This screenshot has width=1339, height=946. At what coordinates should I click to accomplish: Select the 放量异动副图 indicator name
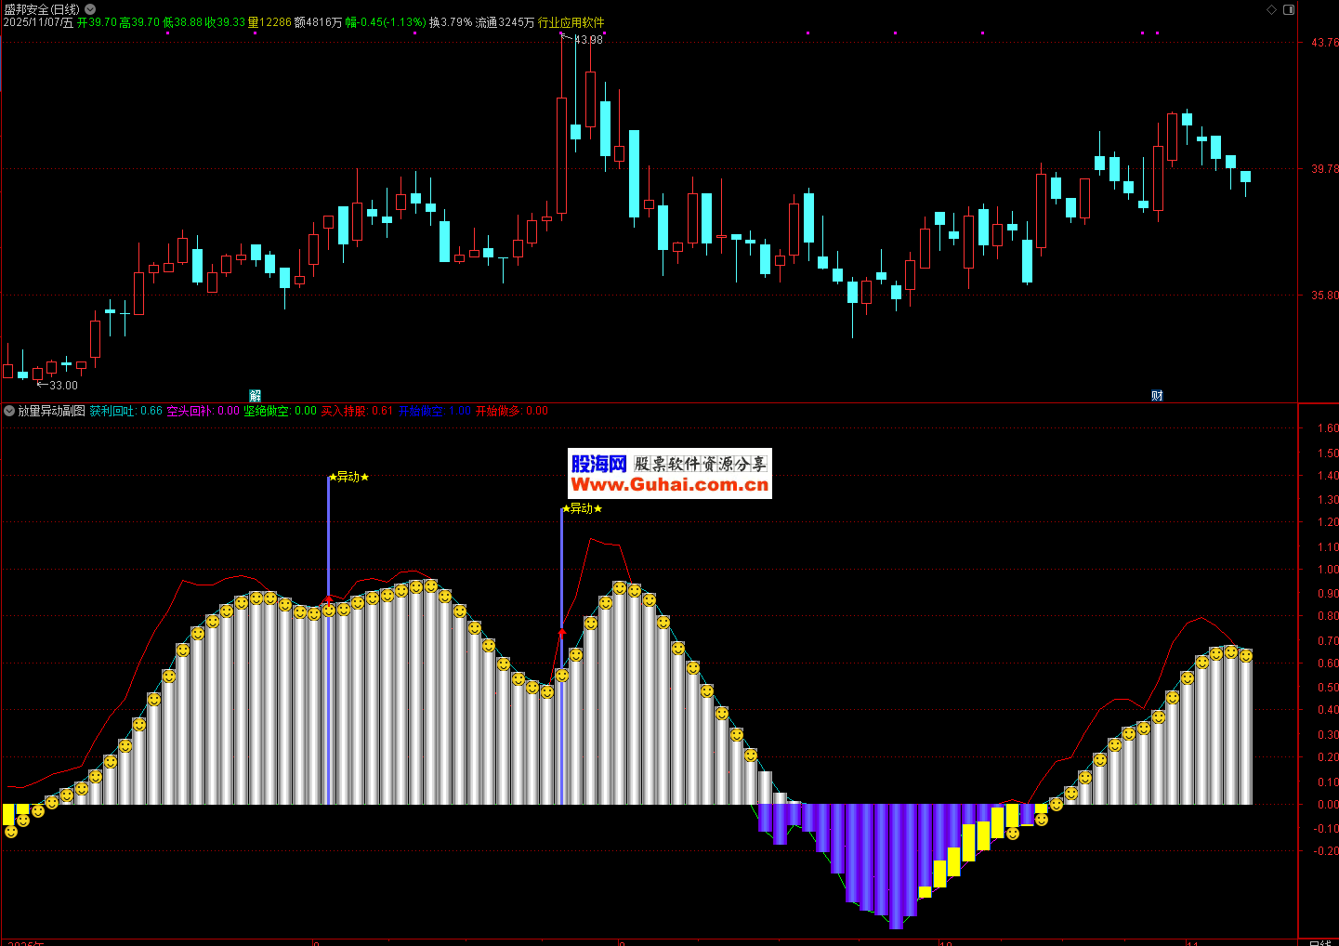[52, 411]
